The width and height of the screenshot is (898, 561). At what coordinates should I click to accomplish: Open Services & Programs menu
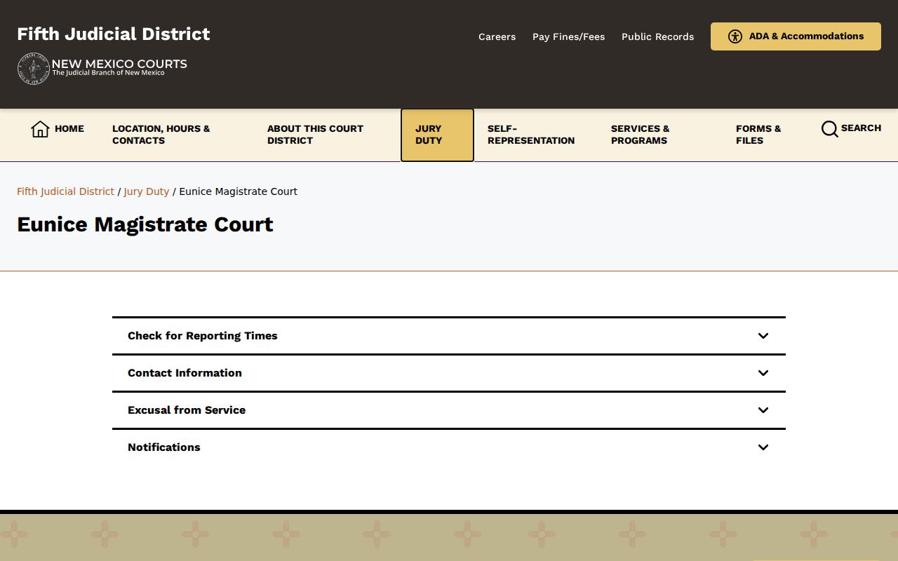point(641,135)
